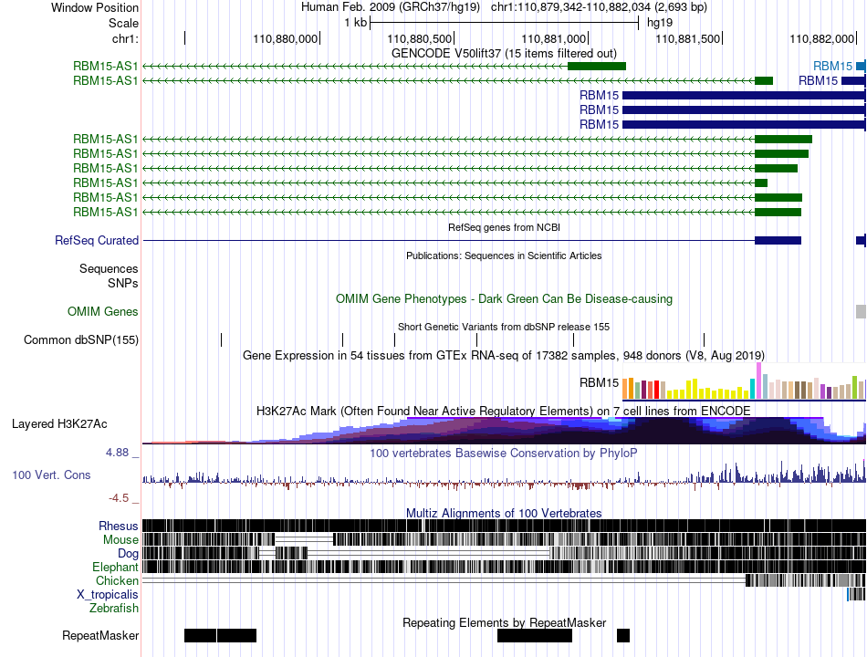The width and height of the screenshot is (867, 657).
Task: Click the Chicken alignment label
Action: (x=117, y=580)
